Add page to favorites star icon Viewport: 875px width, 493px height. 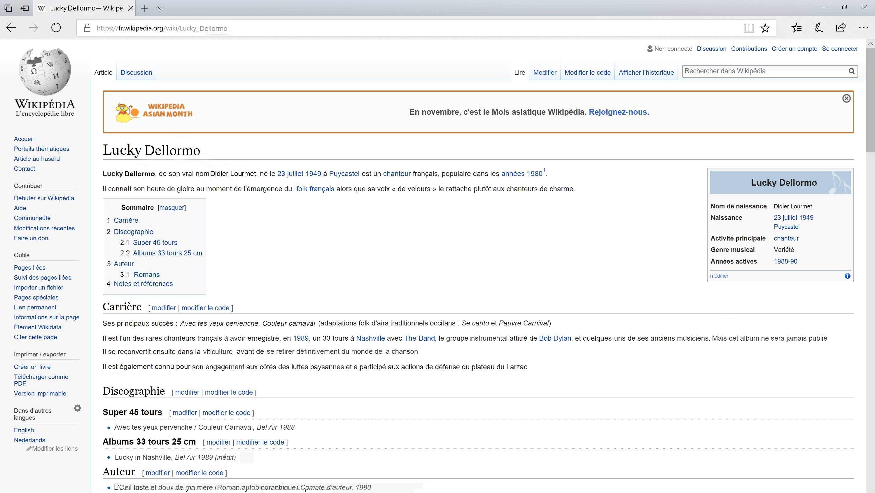[765, 28]
